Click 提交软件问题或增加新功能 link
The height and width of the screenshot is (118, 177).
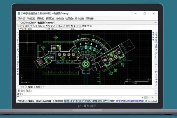[x=130, y=101]
